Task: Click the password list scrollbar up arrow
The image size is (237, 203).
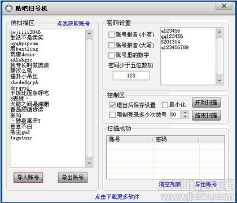Action: [220, 32]
